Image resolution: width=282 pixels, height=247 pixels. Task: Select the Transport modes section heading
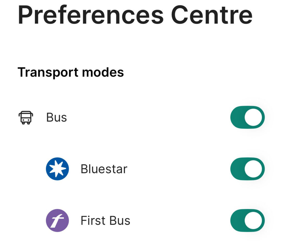[x=71, y=72]
